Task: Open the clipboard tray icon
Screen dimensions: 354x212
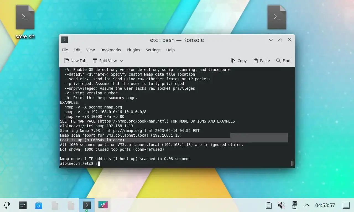Action: (x=268, y=205)
